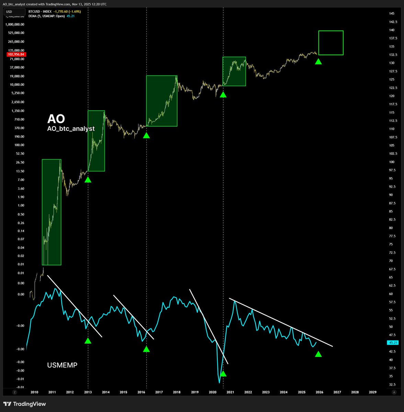Image resolution: width=404 pixels, height=412 pixels.
Task: Click 2016 on the time axis
Action: 141,392
